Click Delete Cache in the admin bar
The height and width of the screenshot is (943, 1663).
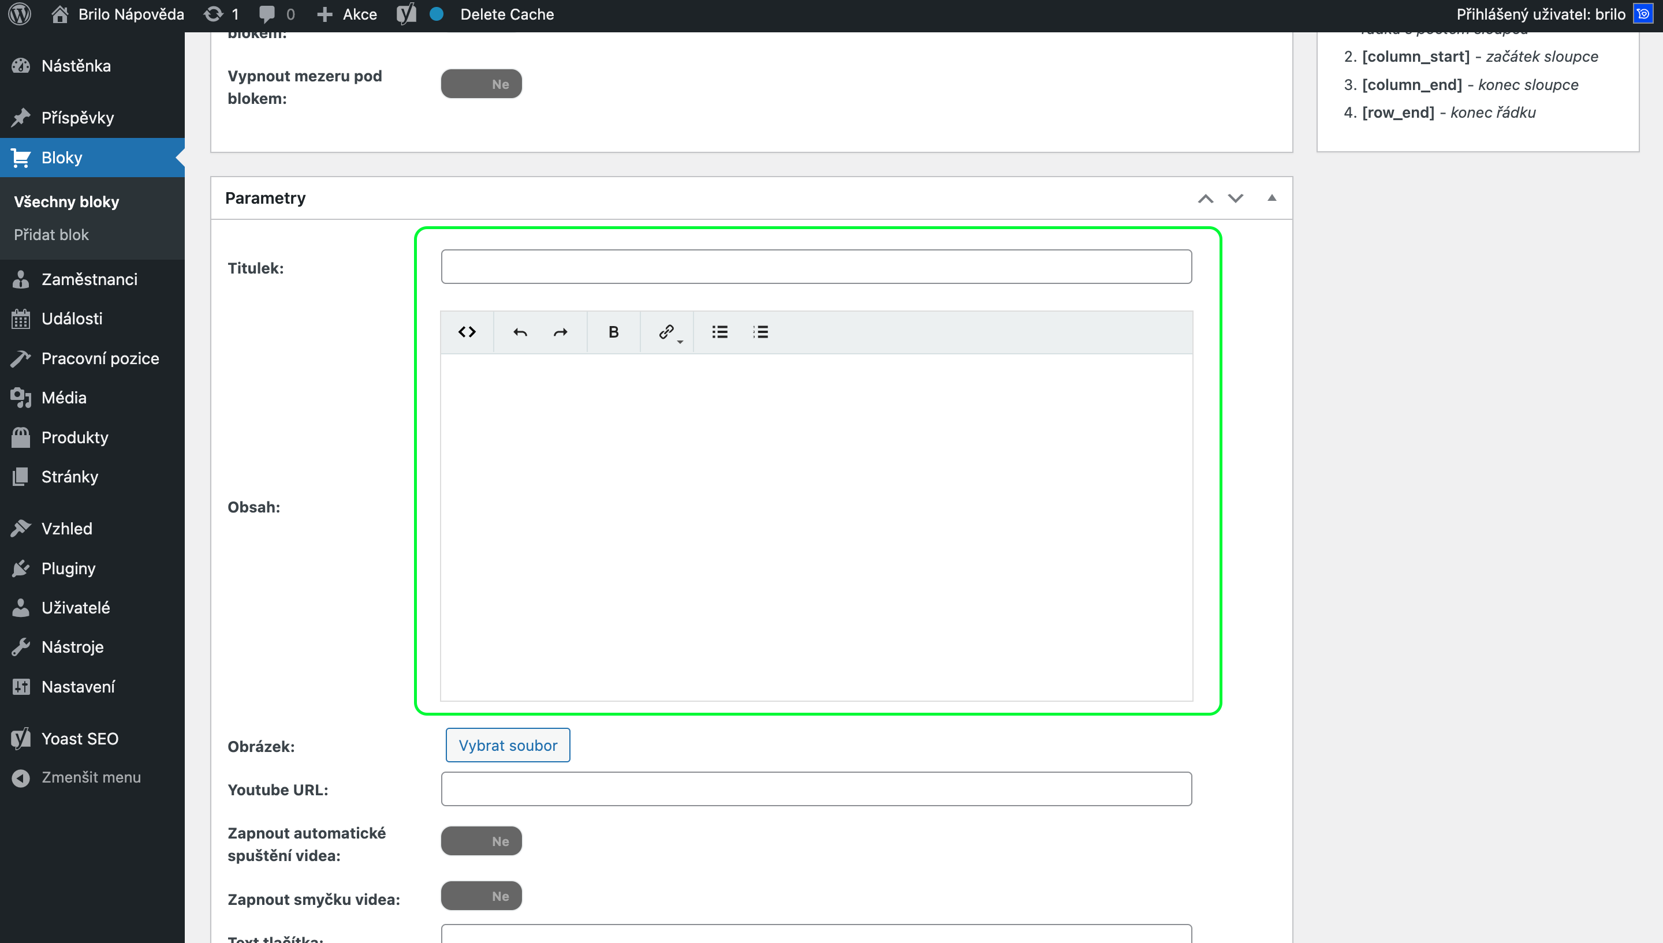point(506,14)
